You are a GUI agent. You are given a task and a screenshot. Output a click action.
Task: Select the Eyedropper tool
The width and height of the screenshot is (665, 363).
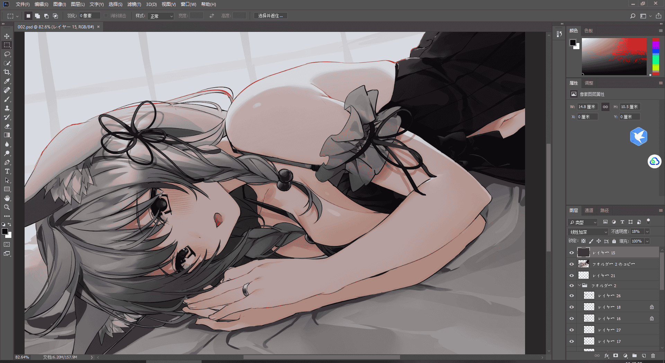point(7,81)
